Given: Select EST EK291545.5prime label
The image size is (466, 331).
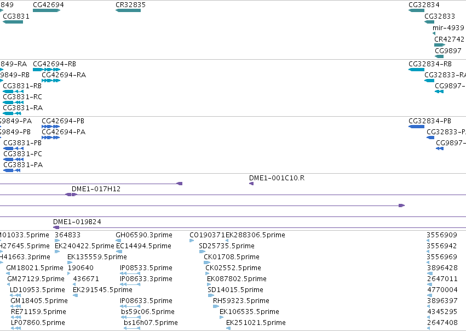Looking at the screenshot, I should (x=102, y=290).
